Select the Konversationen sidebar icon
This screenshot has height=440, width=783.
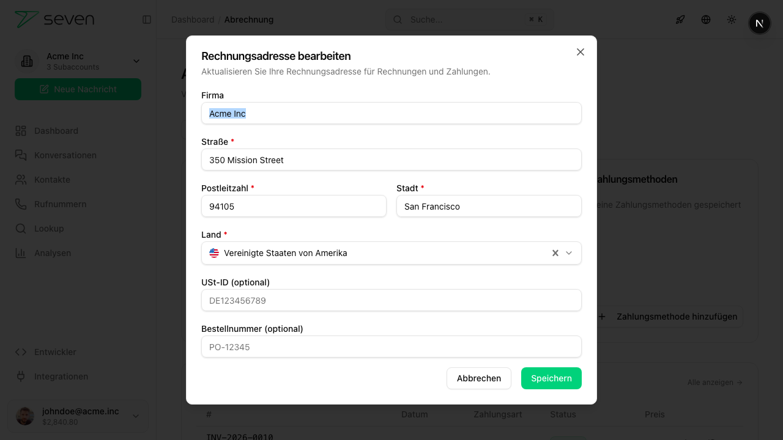pyautogui.click(x=66, y=155)
